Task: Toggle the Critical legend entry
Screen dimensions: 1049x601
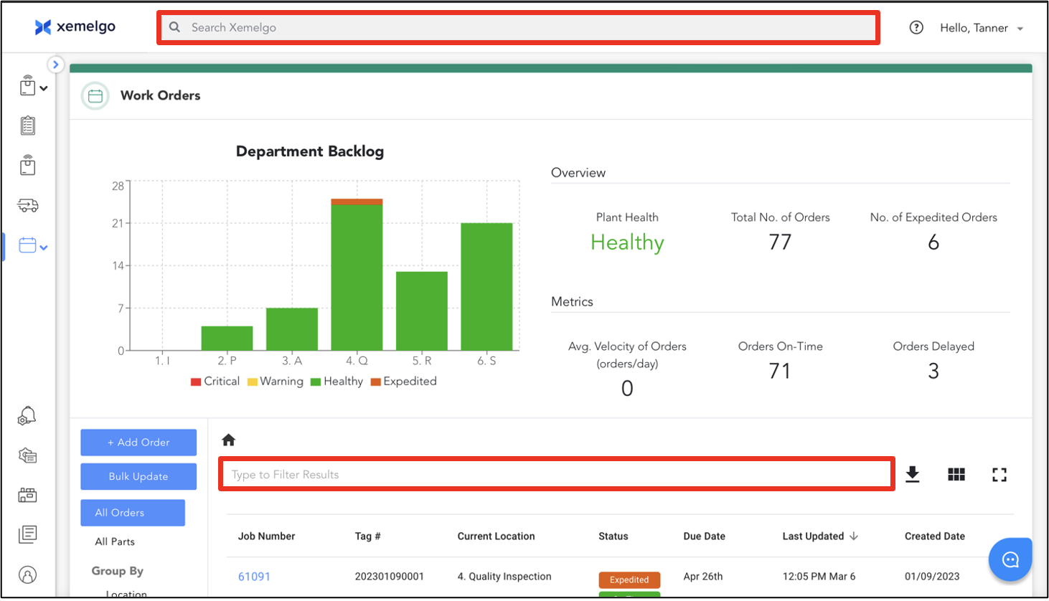Action: tap(215, 382)
